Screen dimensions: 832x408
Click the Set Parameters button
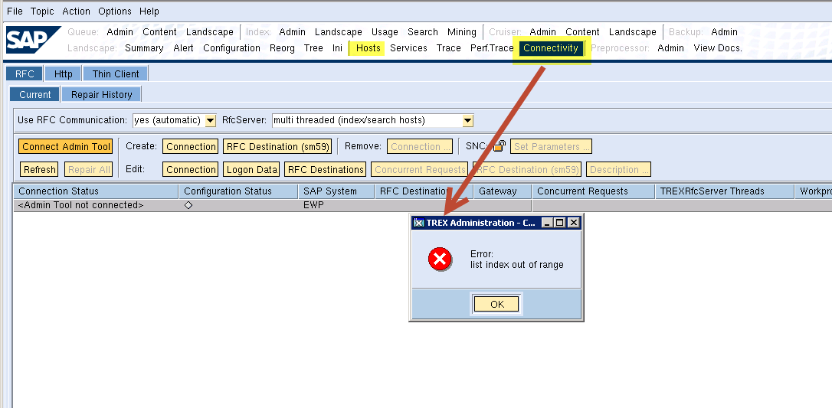[551, 147]
